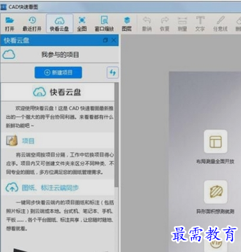Toggle the 快看云盘 cloud drive toolbar button

(59, 24)
